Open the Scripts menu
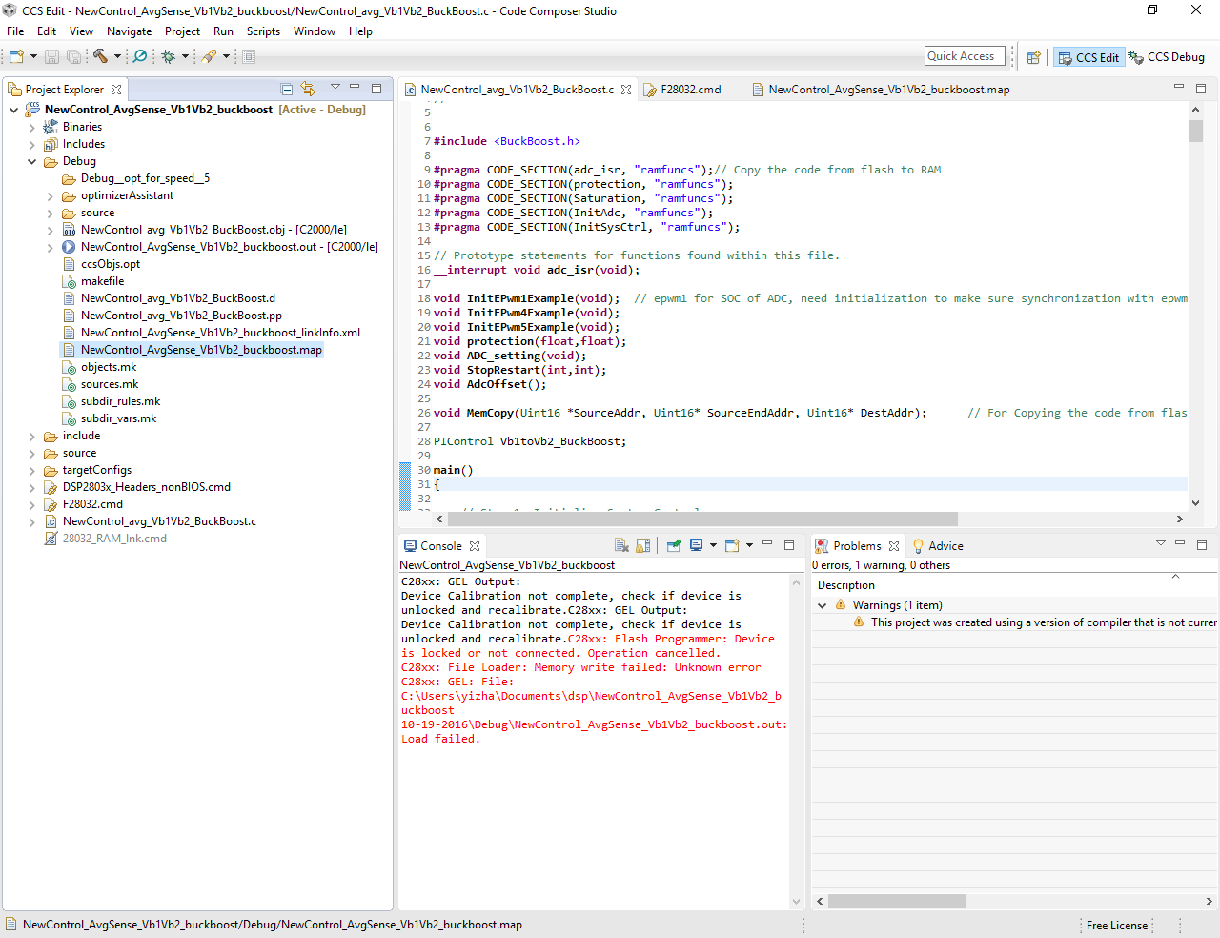 (263, 31)
